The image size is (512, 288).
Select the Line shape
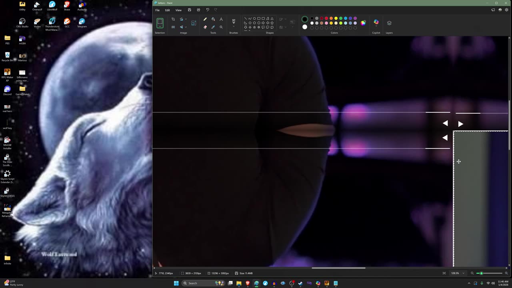(246, 18)
